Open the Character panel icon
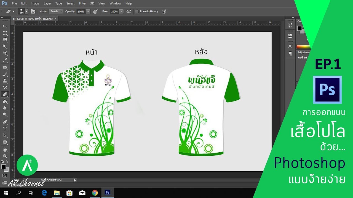Image resolution: width=353 pixels, height=198 pixels. click(290, 46)
